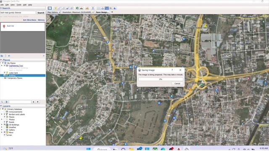Click the Email toolbar icon

point(98,8)
